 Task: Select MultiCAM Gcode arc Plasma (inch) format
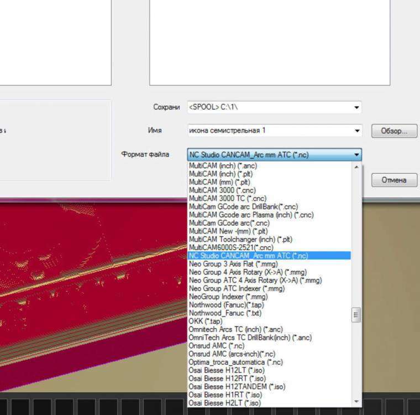[251, 215]
